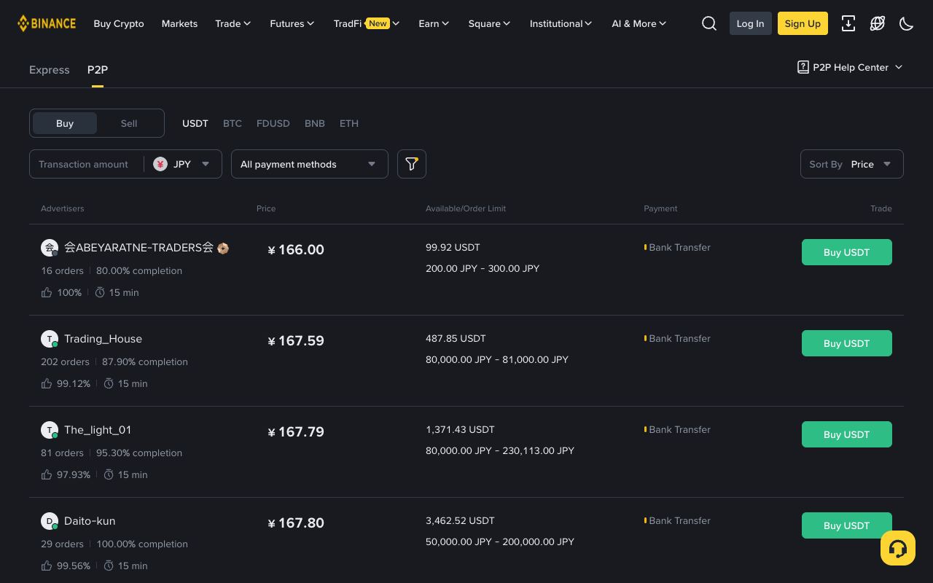933x583 pixels.
Task: Toggle dark mode moon icon
Action: tap(907, 23)
